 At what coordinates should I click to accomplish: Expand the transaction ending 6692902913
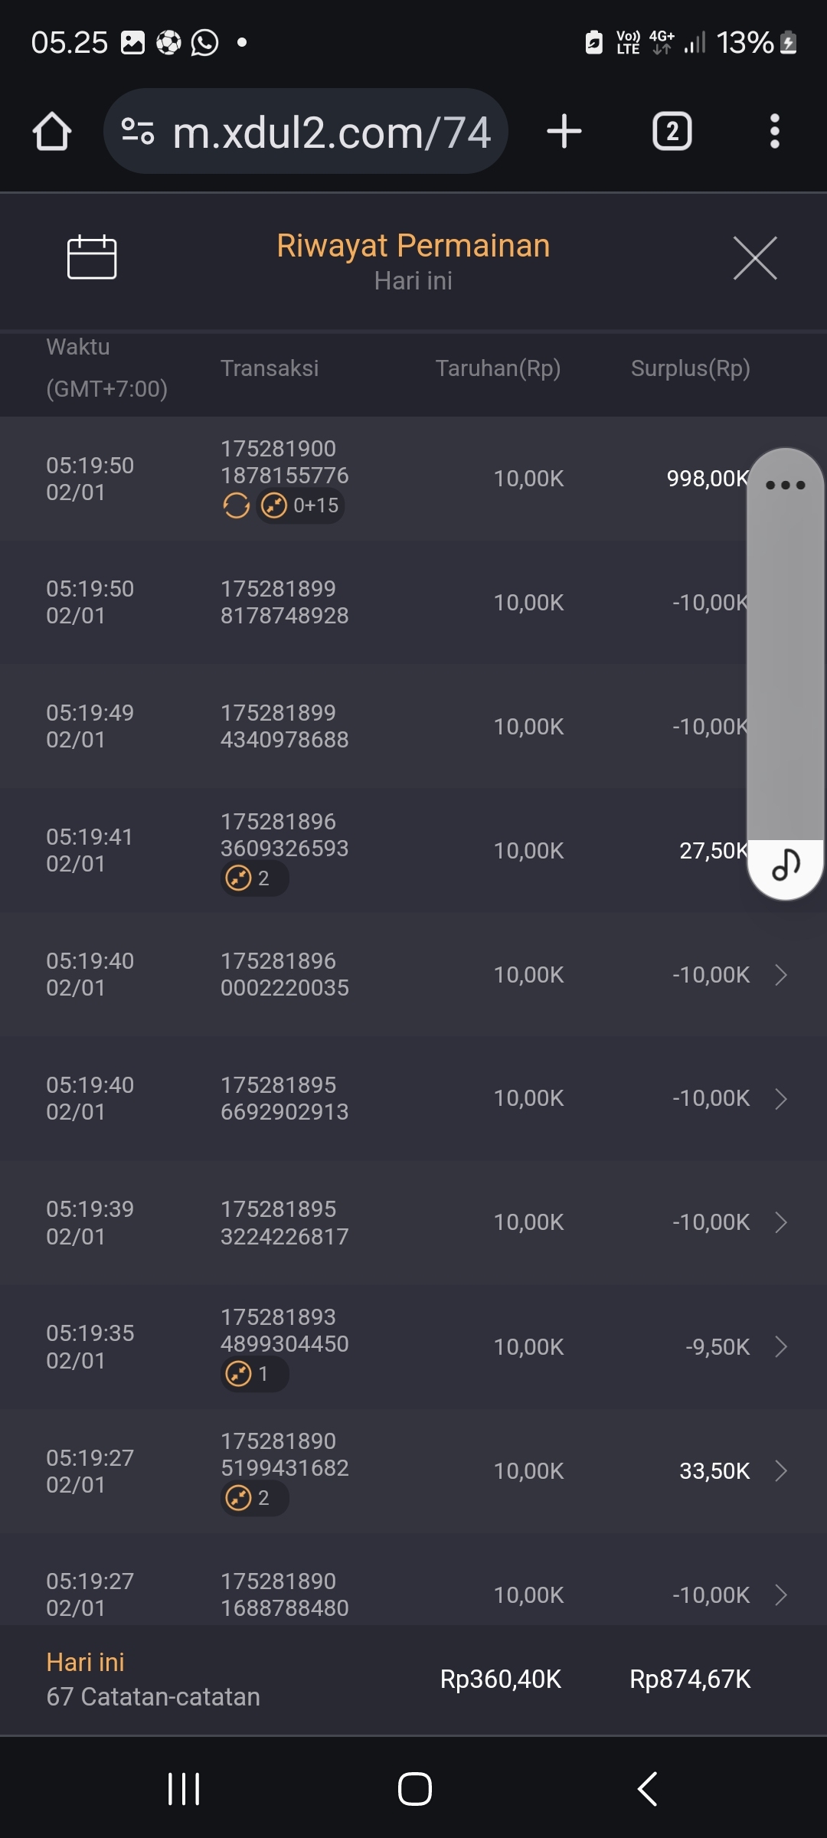click(780, 1099)
